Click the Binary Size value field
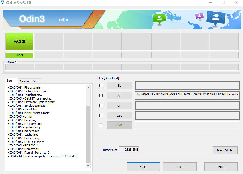The height and width of the screenshot is (174, 243). [129, 150]
